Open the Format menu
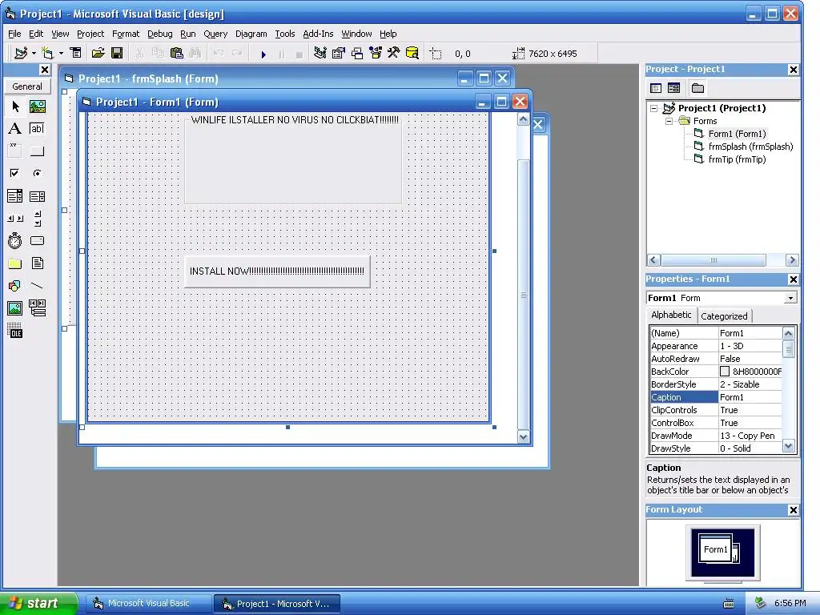820x615 pixels. pyautogui.click(x=126, y=34)
